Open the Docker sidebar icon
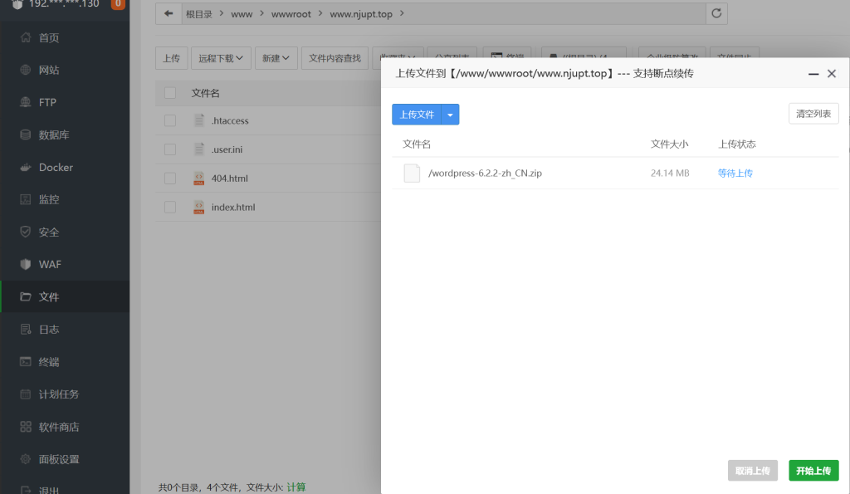Screen dimensions: 850x494 pyautogui.click(x=25, y=168)
